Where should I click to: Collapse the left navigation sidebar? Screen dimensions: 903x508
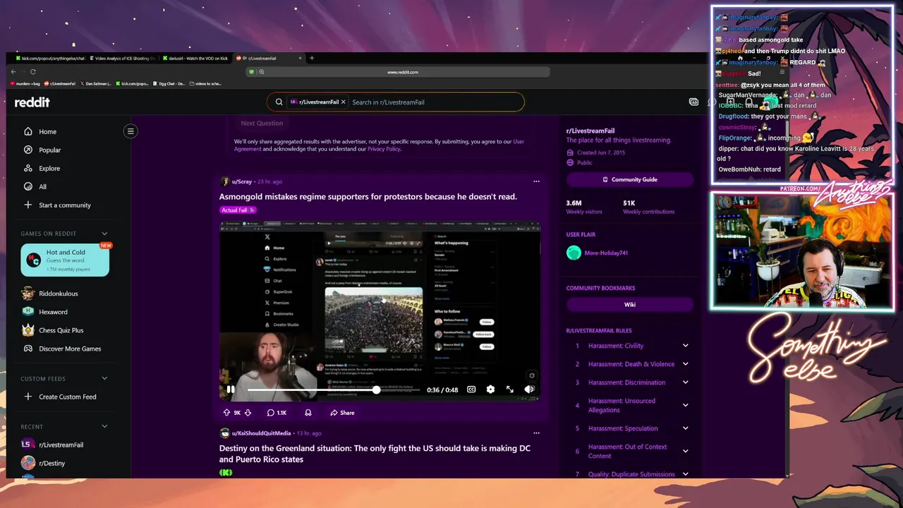coord(131,131)
